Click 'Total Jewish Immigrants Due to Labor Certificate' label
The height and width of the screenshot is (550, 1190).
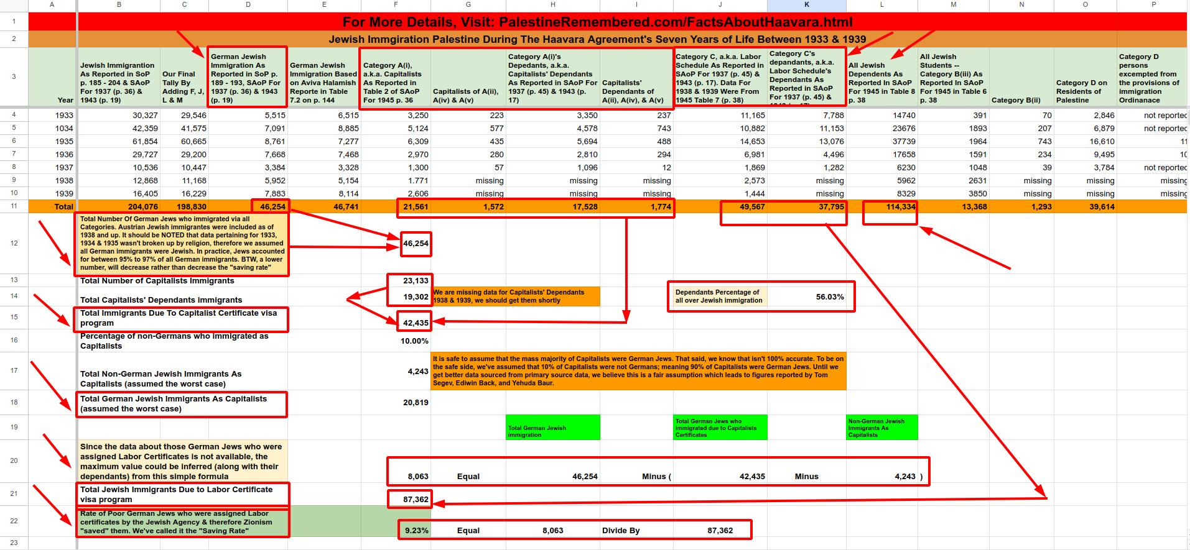tap(182, 494)
